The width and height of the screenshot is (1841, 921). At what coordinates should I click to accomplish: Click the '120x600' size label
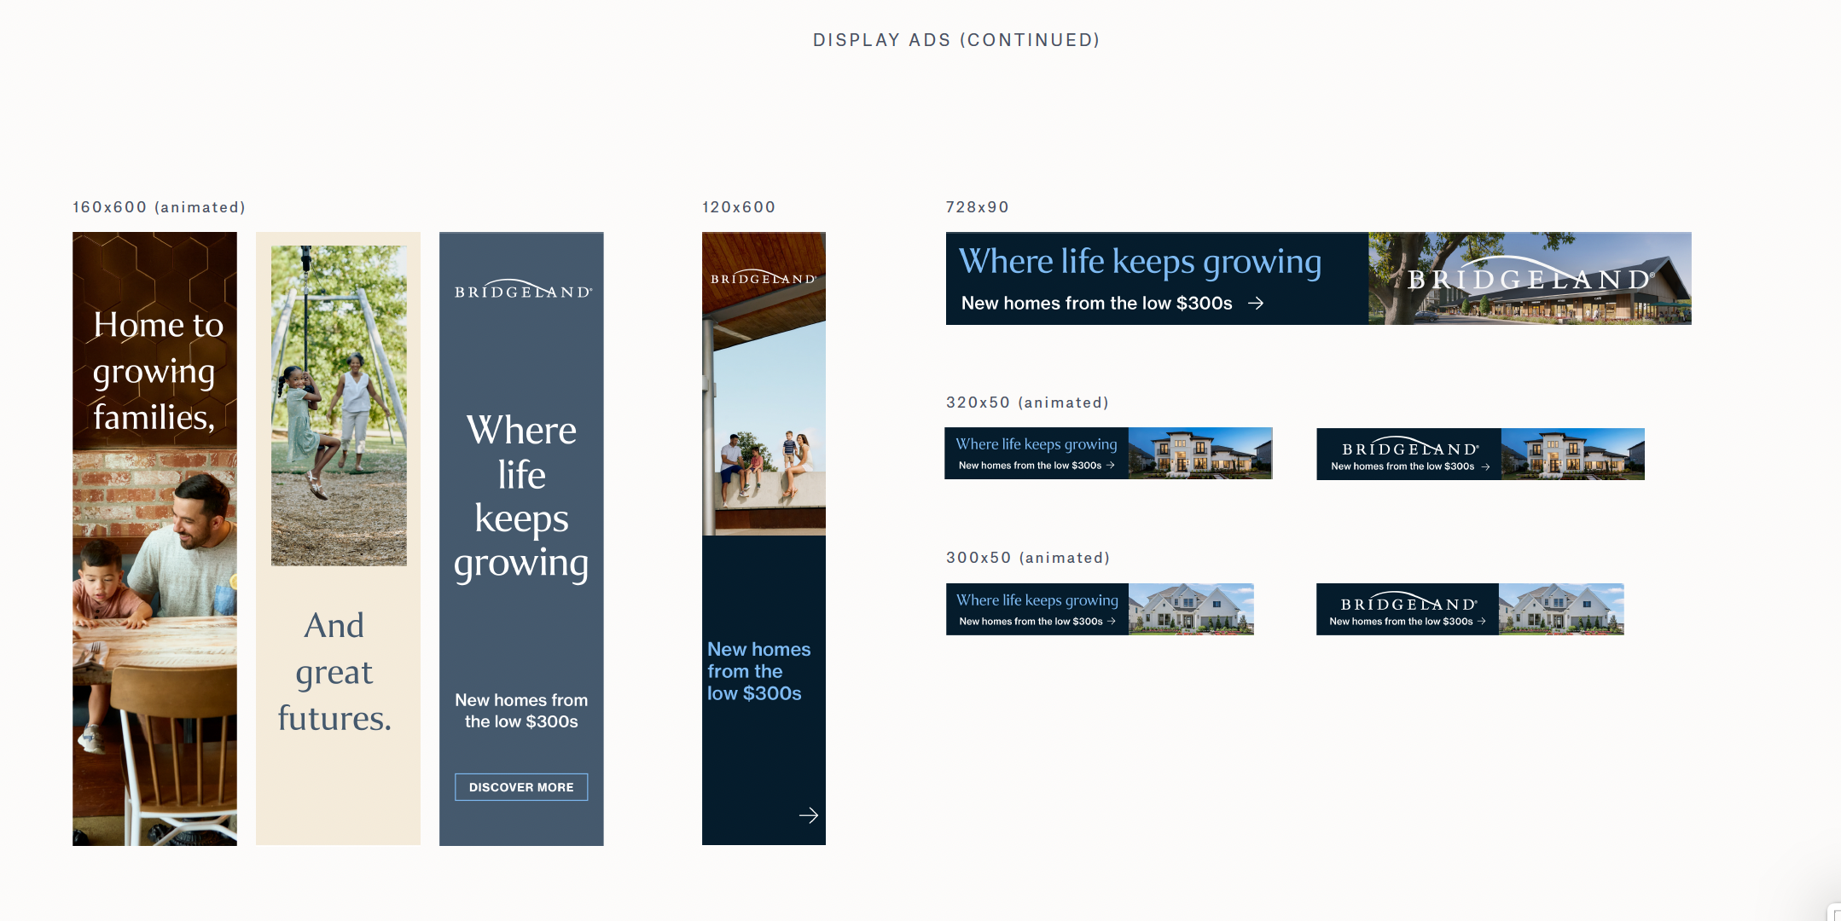click(739, 207)
